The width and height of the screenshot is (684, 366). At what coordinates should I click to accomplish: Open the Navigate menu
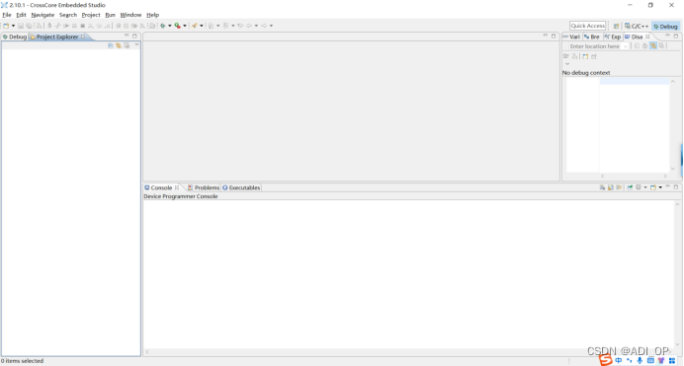pos(43,15)
